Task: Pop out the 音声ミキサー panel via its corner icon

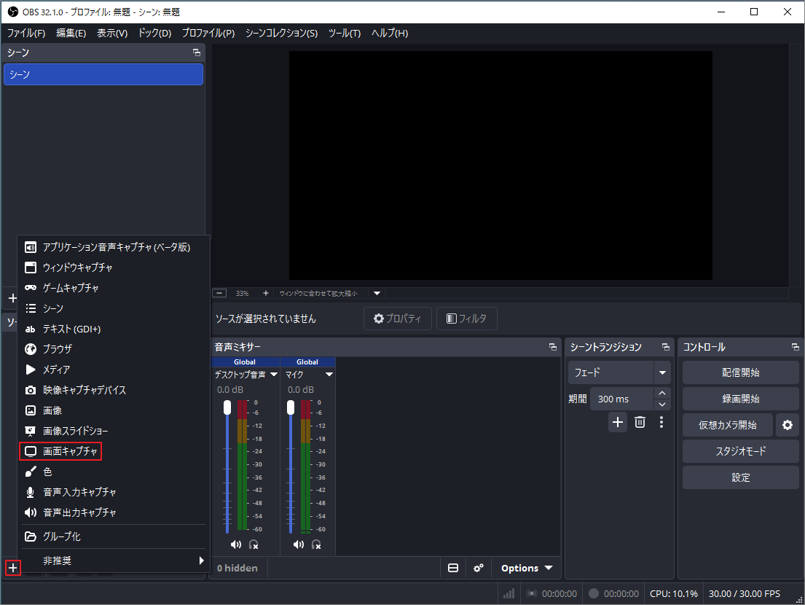Action: click(552, 346)
